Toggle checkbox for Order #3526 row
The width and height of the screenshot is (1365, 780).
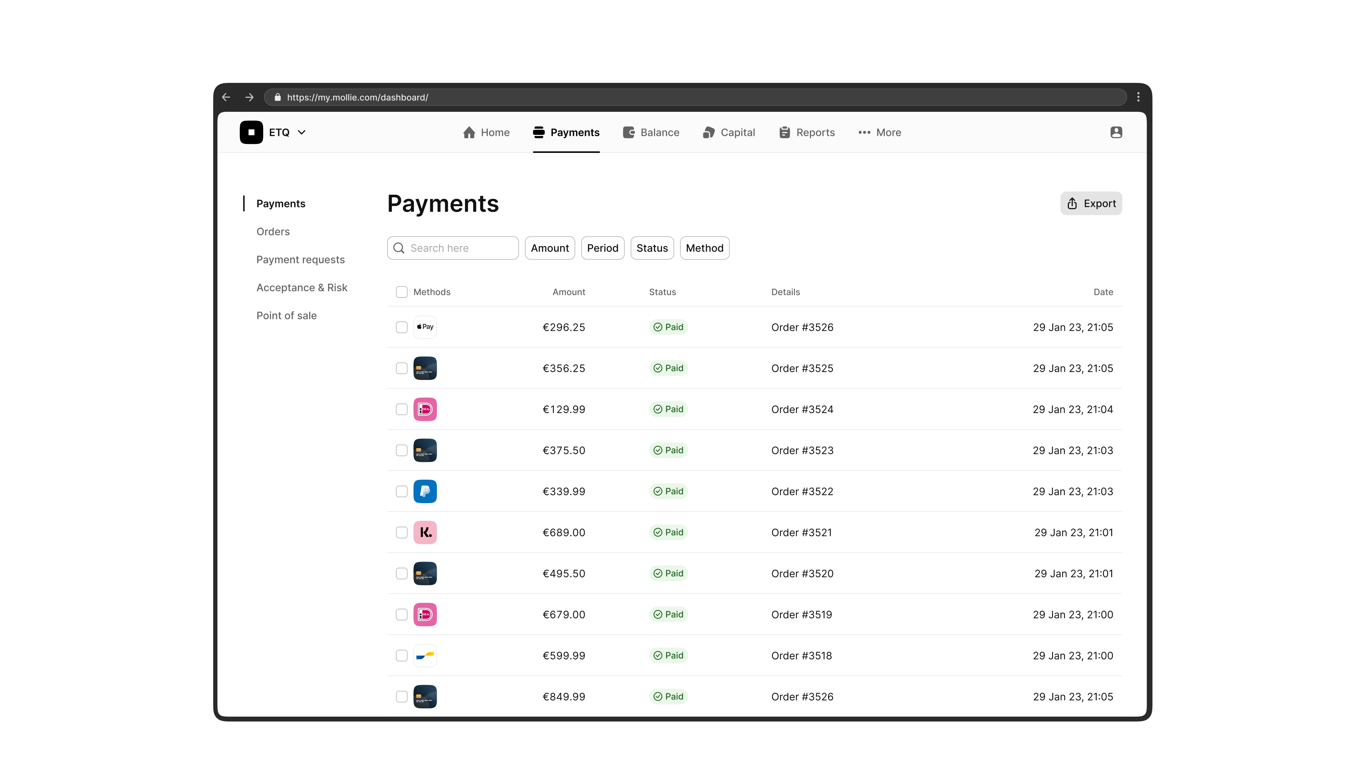tap(401, 326)
